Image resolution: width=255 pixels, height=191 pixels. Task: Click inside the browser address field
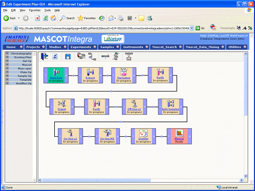104,28
